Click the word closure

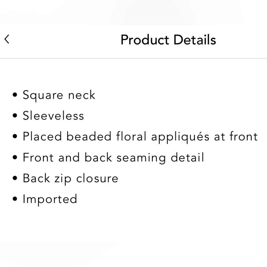(x=97, y=178)
